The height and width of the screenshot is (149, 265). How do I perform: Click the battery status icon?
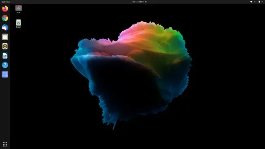[x=259, y=2]
